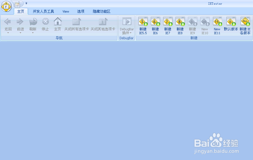Create a new IE8 tab
Screen dimensions: 253x160
tap(180, 26)
